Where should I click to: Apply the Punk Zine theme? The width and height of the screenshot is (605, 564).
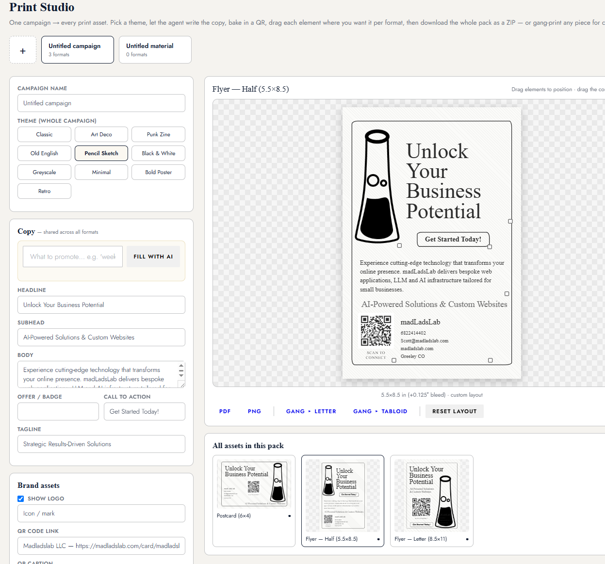coord(158,134)
